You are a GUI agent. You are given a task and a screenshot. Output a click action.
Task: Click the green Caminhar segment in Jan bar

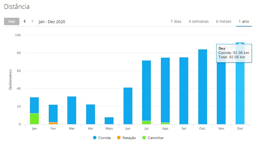(x=34, y=119)
